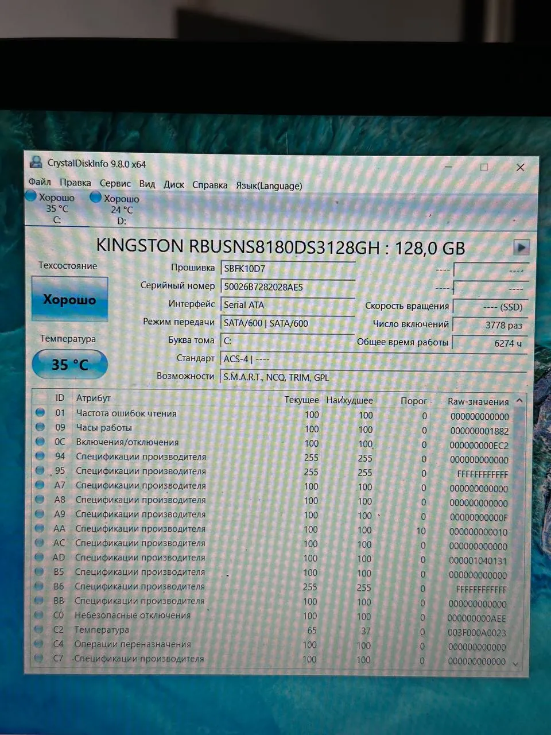Click status dot of attribute C2
The image size is (551, 735).
pyautogui.click(x=38, y=629)
